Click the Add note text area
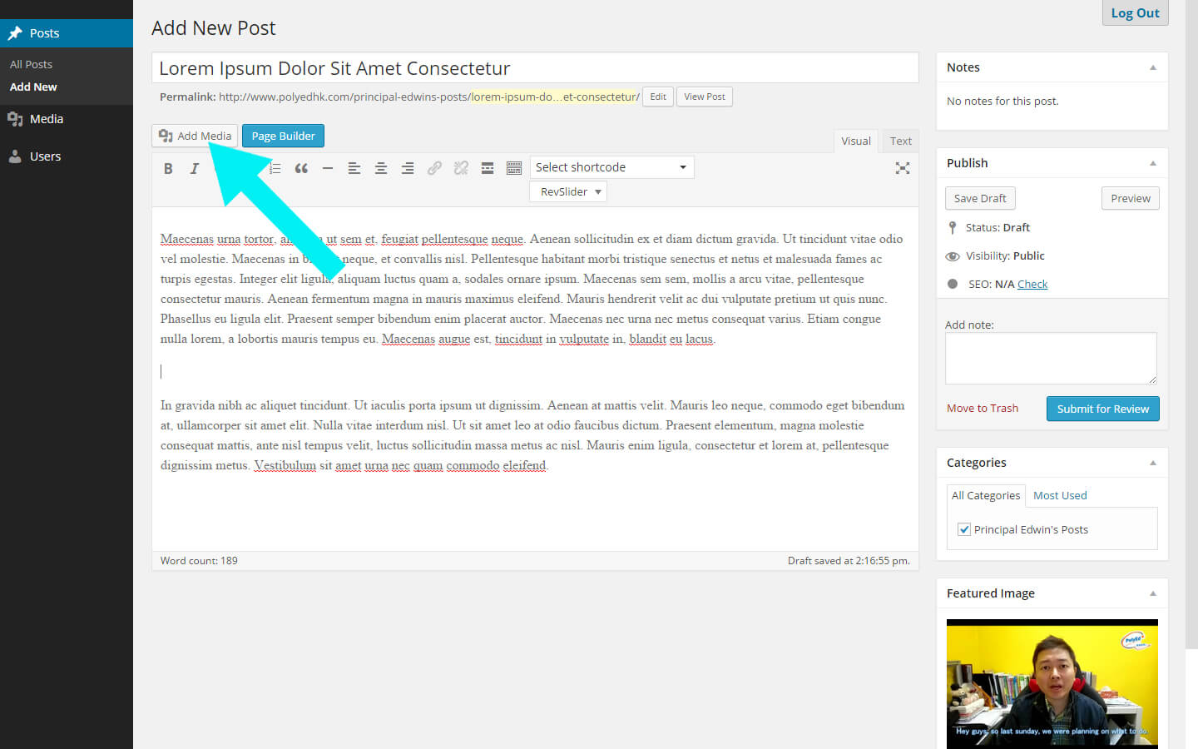Screen dimensions: 1198x749 click(x=1051, y=358)
